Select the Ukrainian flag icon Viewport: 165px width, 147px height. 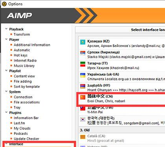click(82, 75)
